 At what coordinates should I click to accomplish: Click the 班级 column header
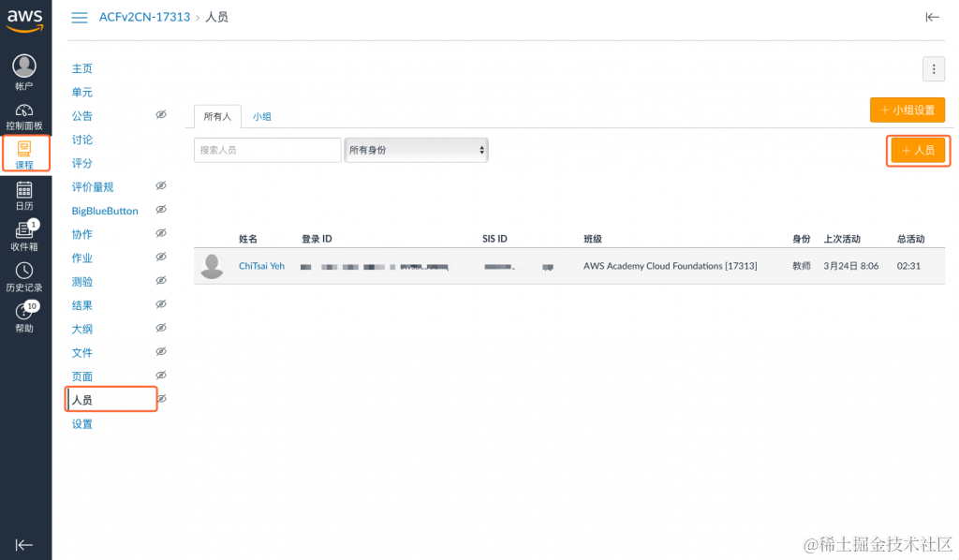click(593, 239)
